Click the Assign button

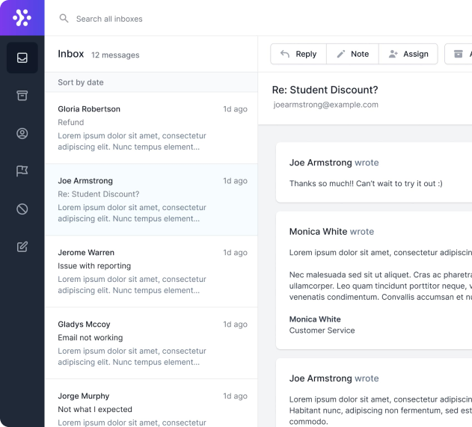408,54
